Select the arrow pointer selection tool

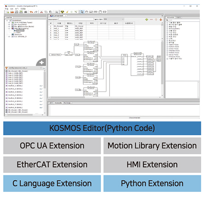coord(82,12)
